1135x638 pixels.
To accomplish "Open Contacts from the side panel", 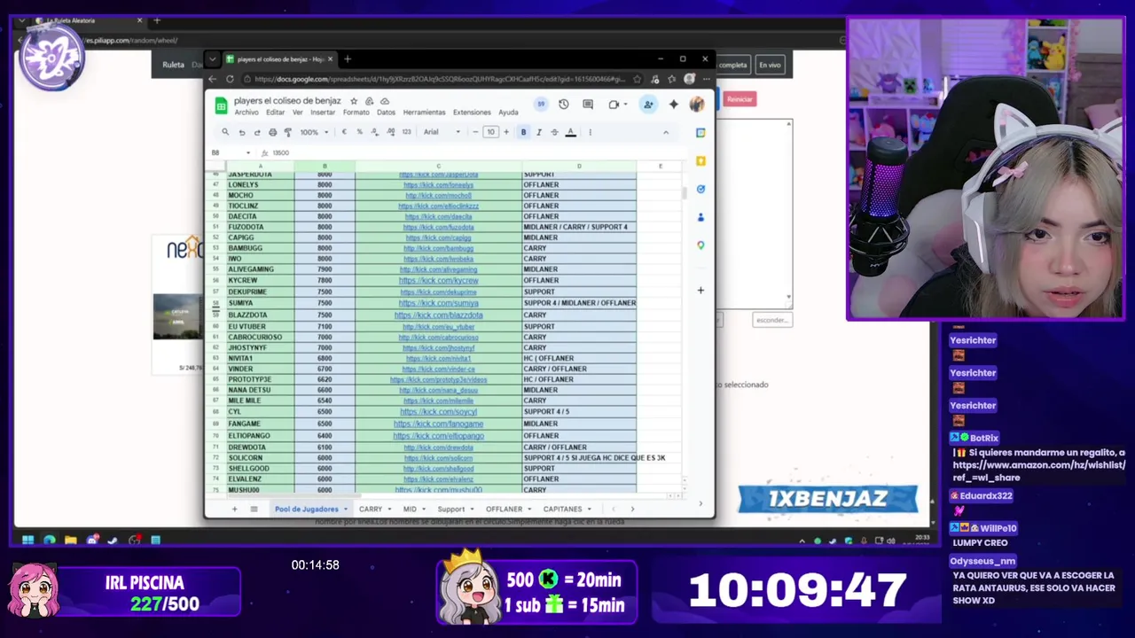I will coord(701,217).
